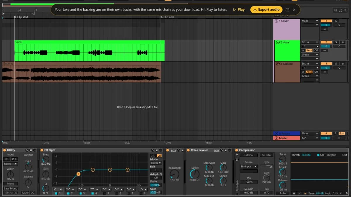Open EQ Eight Mode Stereo dropdown
Viewport: 351px width, 197px height.
pos(156,163)
